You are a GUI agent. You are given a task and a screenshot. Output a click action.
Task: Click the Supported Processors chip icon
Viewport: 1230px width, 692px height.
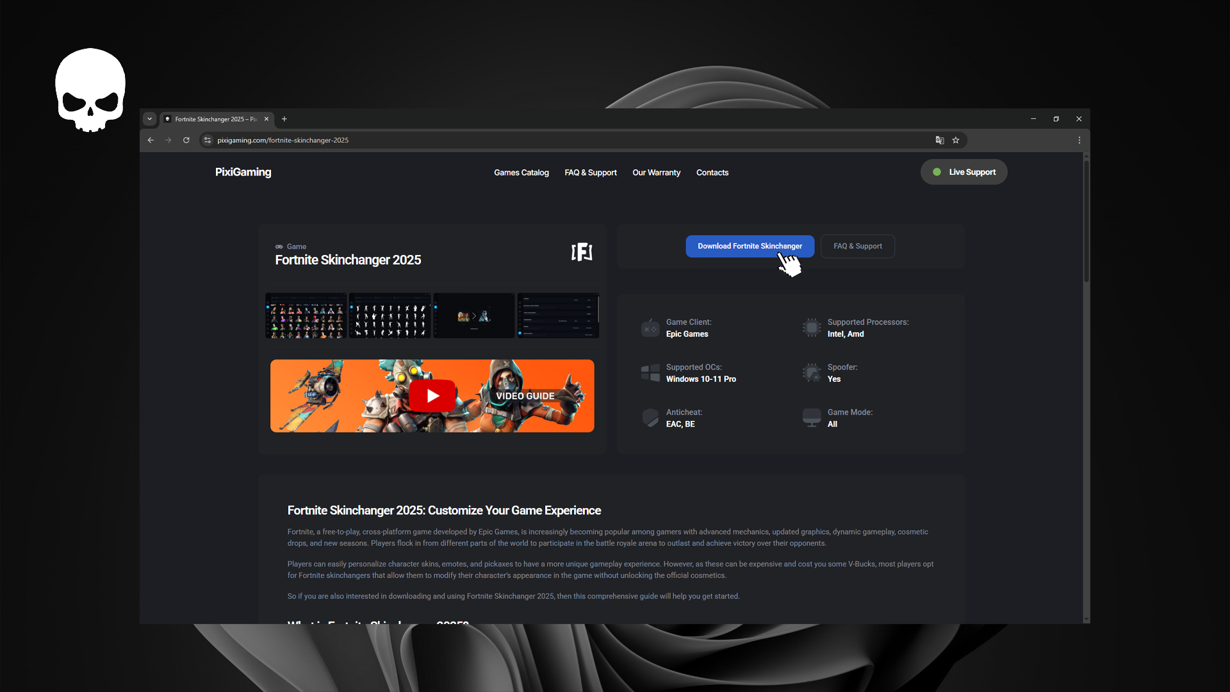pyautogui.click(x=812, y=328)
